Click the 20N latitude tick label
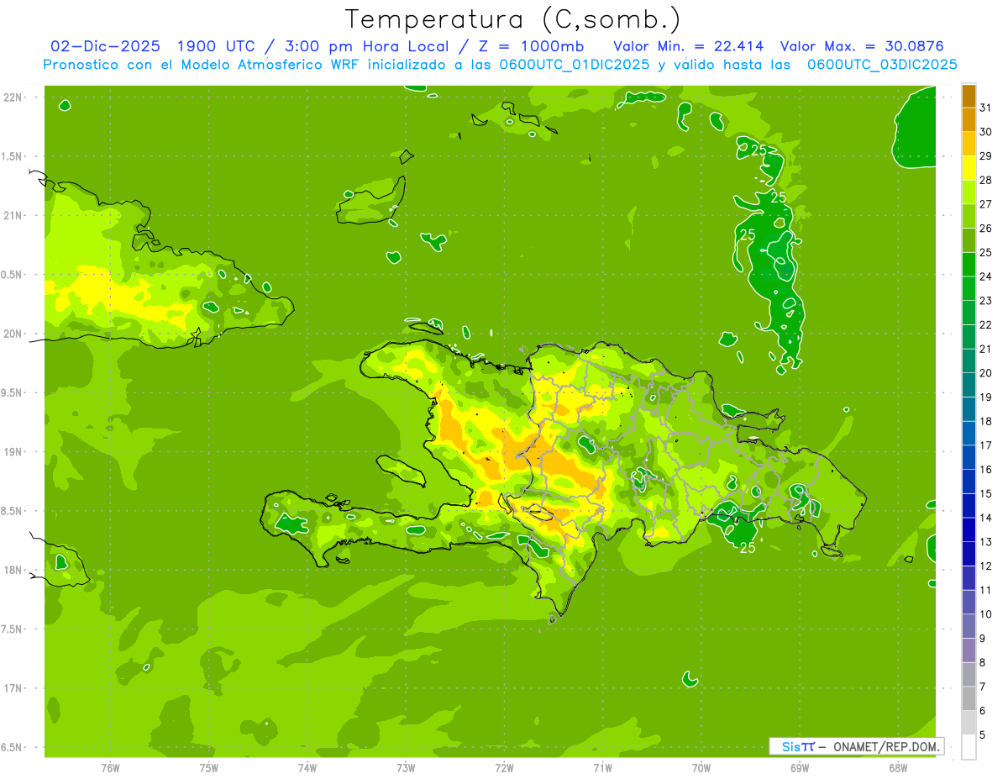This screenshot has height=779, width=1008. (13, 334)
